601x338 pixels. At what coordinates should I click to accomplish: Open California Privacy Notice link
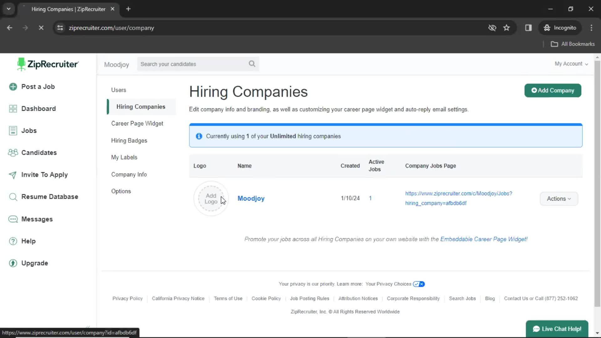178,299
